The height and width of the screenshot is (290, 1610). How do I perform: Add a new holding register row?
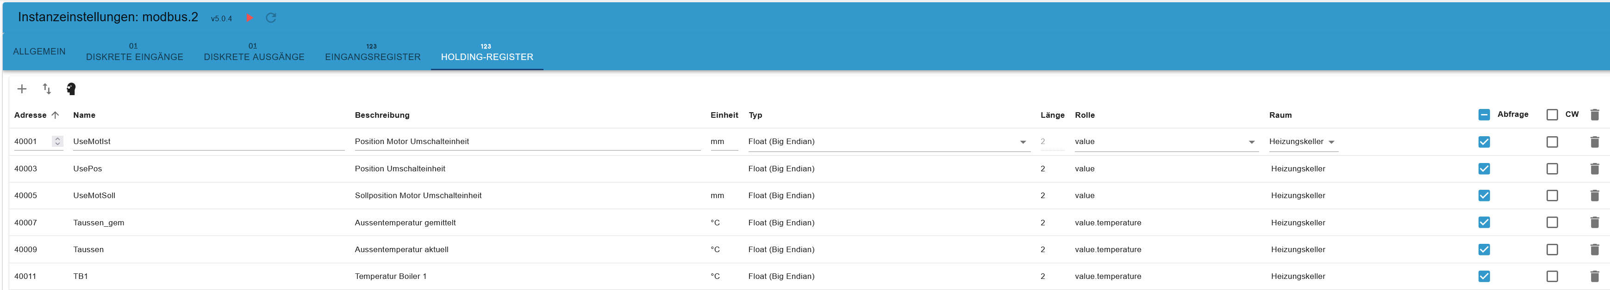click(22, 89)
